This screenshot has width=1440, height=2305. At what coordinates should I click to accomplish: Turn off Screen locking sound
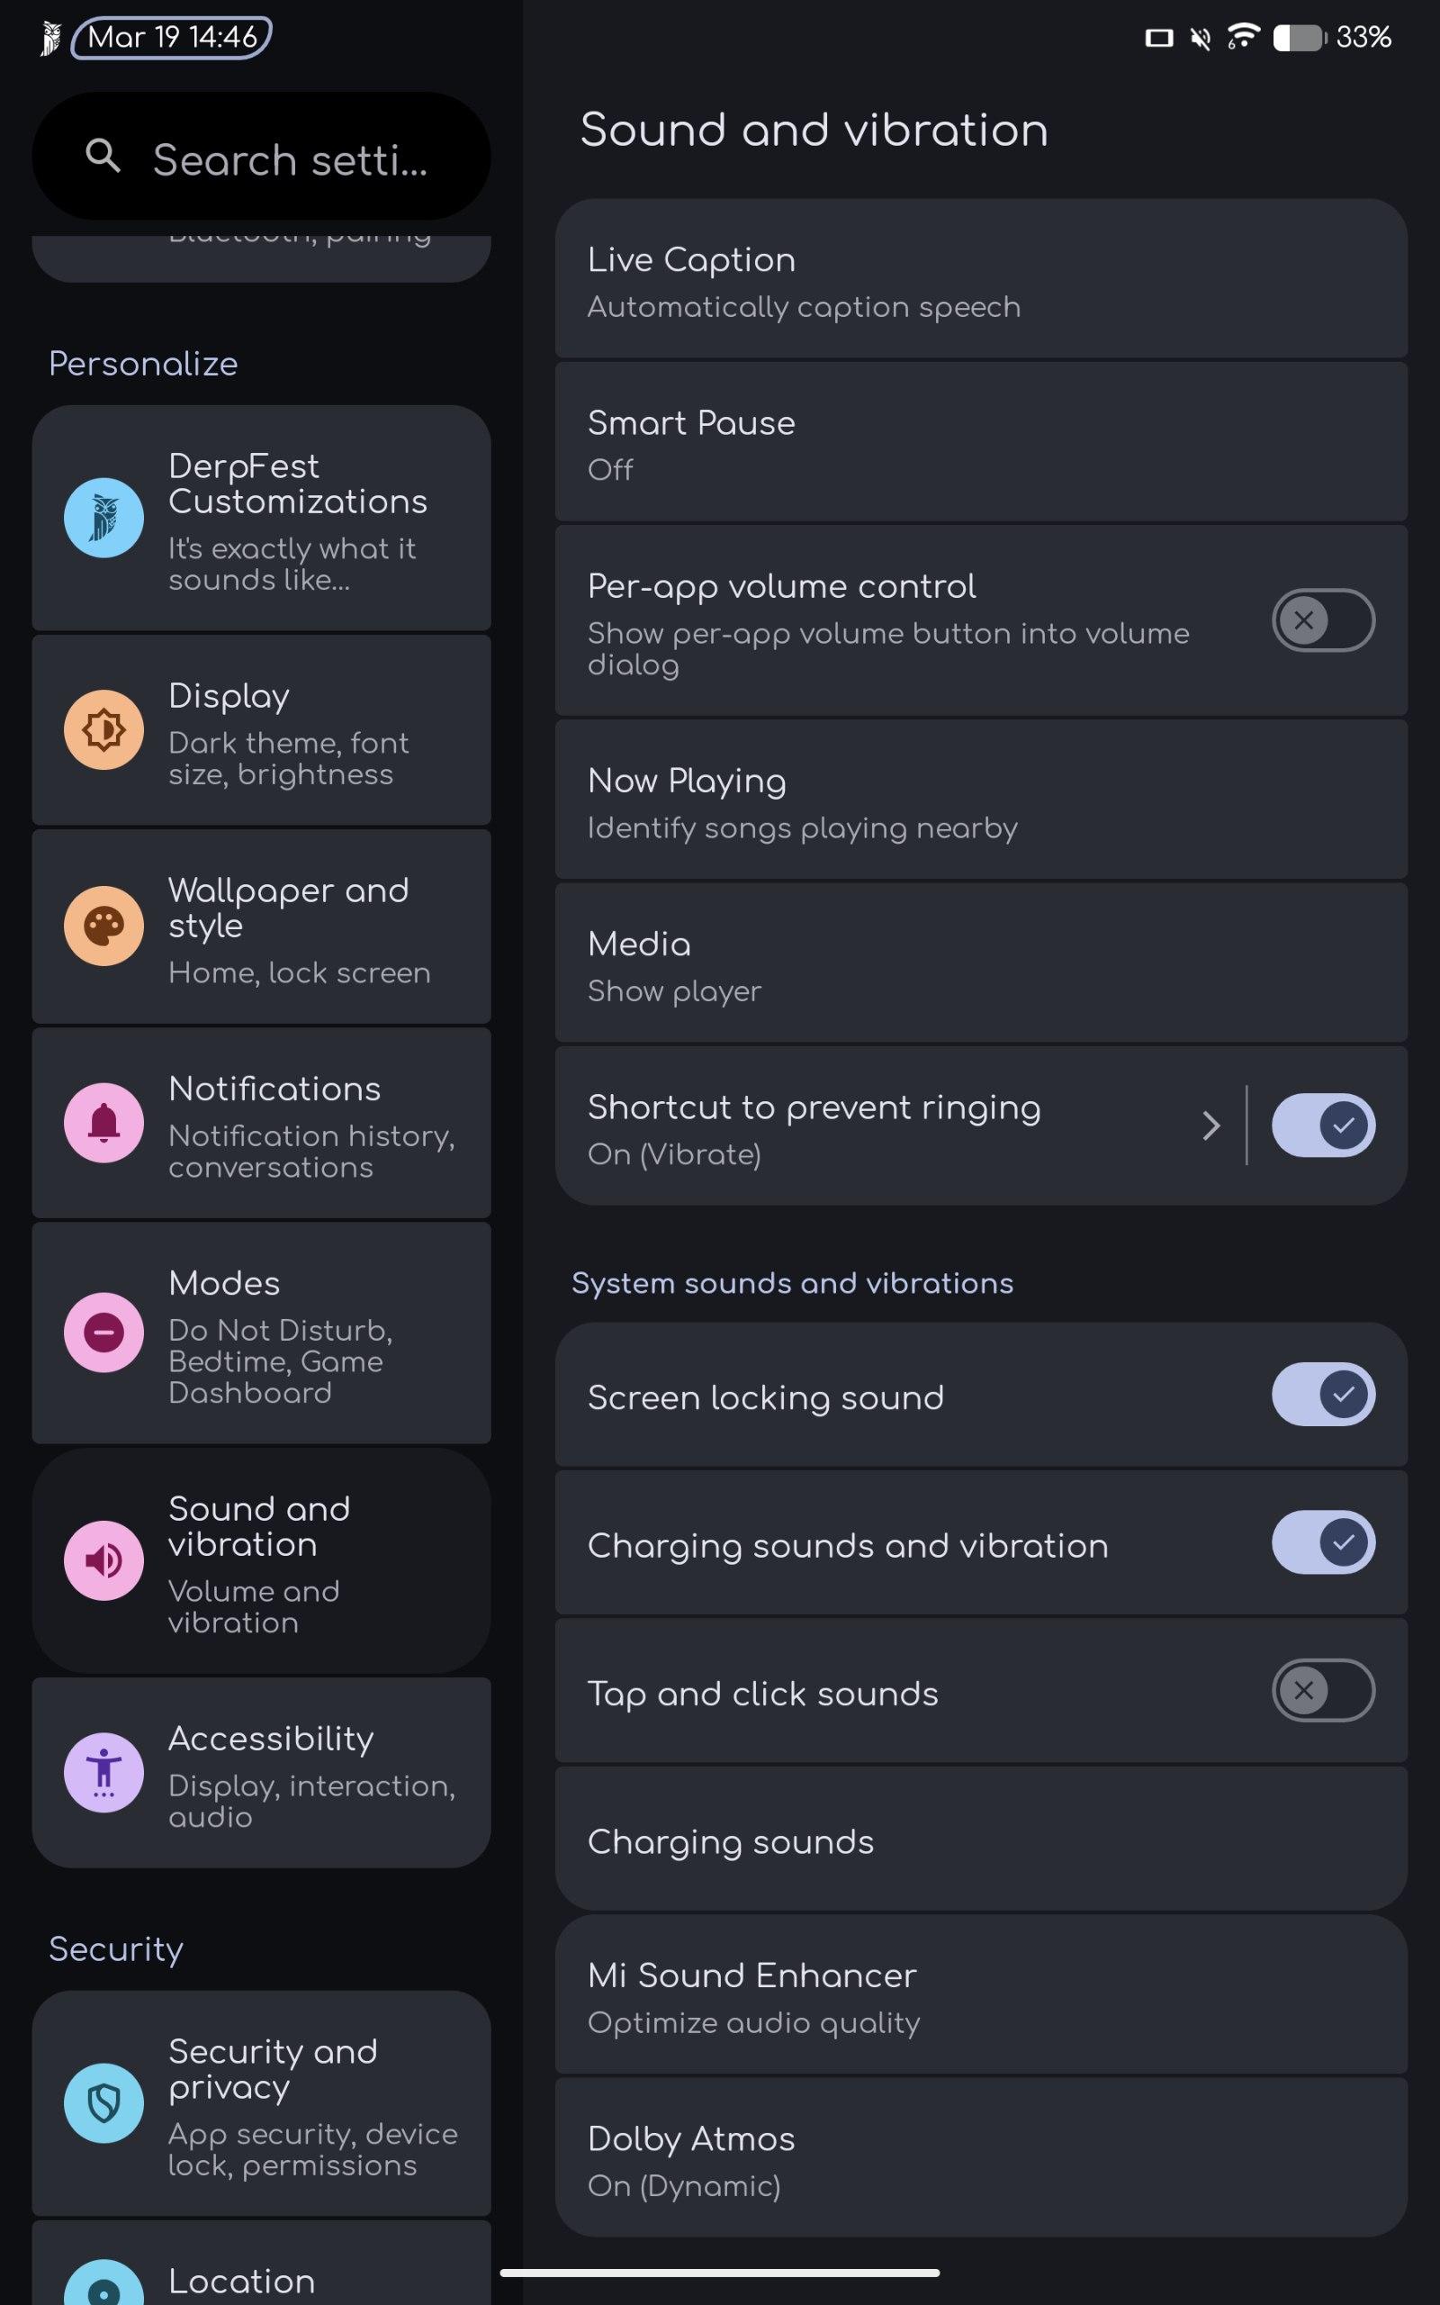click(1323, 1395)
